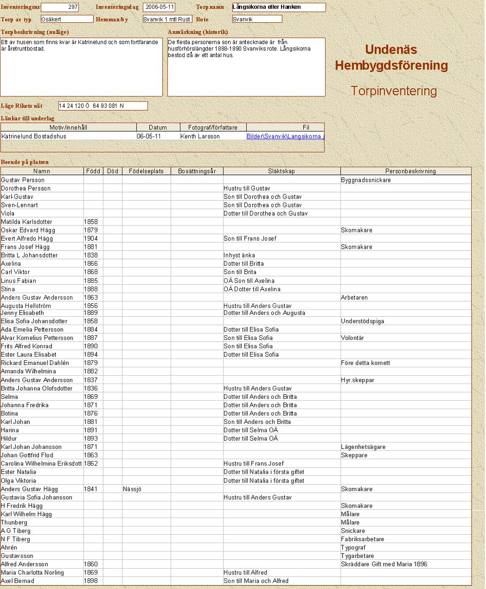Image resolution: width=486 pixels, height=589 pixels.
Task: Select the 'Gustav Persson' name row
Action: 23,180
